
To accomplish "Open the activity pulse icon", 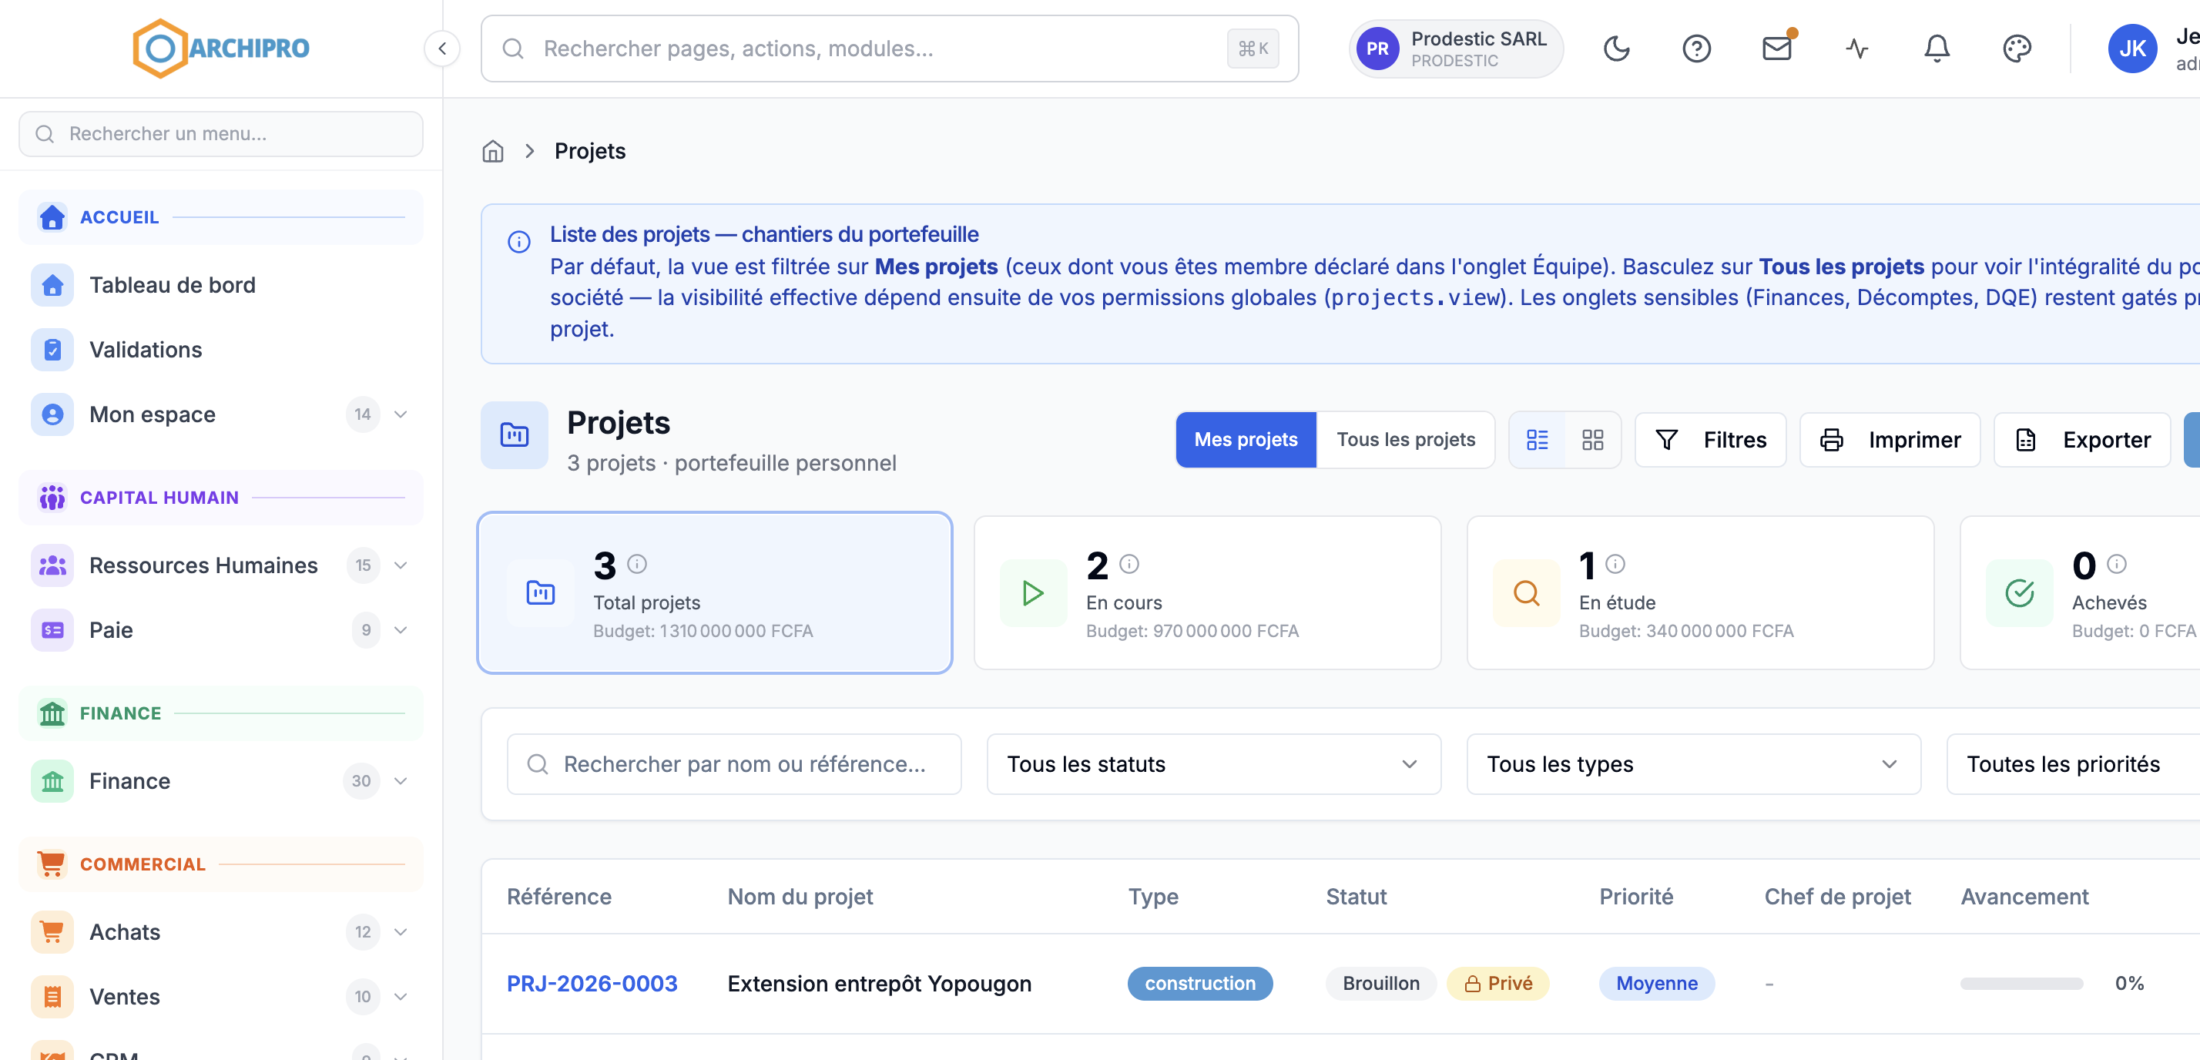I will 1856,49.
